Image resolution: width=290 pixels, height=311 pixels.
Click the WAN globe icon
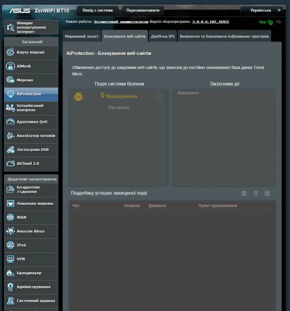(x=10, y=217)
